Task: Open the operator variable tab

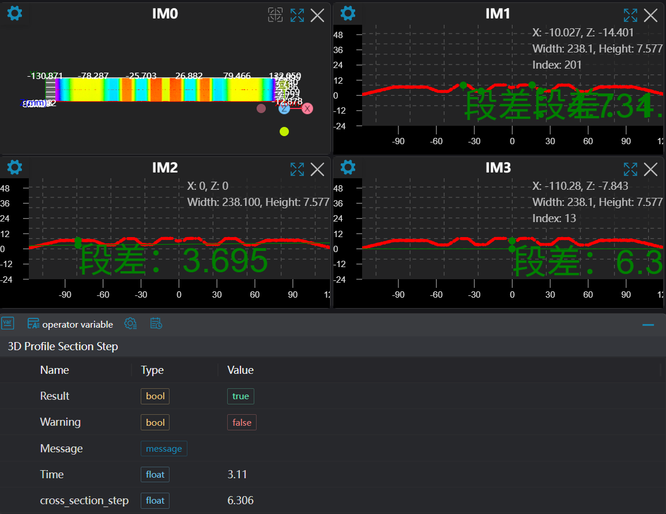Action: (70, 324)
